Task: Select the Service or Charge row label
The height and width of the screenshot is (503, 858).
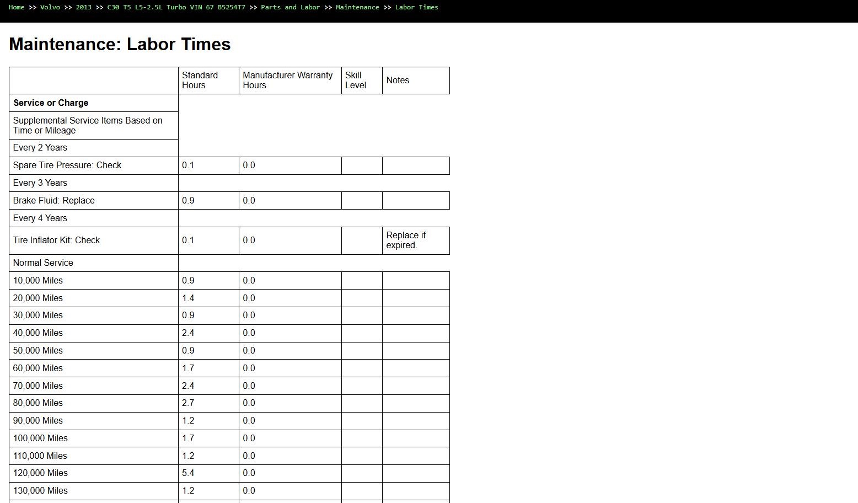Action: click(x=94, y=103)
